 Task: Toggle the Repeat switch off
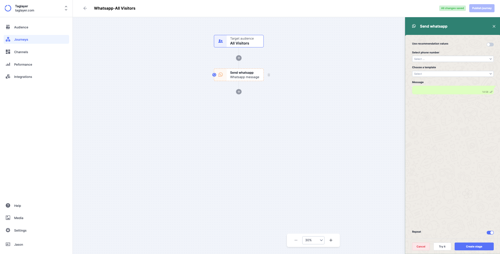click(x=490, y=233)
